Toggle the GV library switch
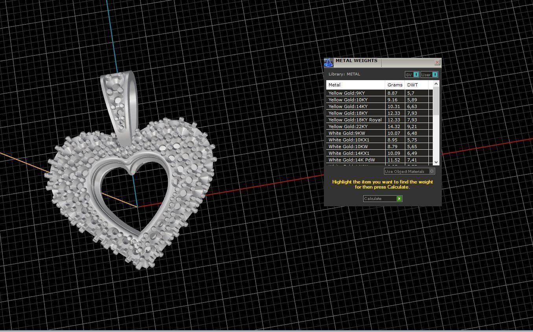533x332 pixels. point(412,74)
